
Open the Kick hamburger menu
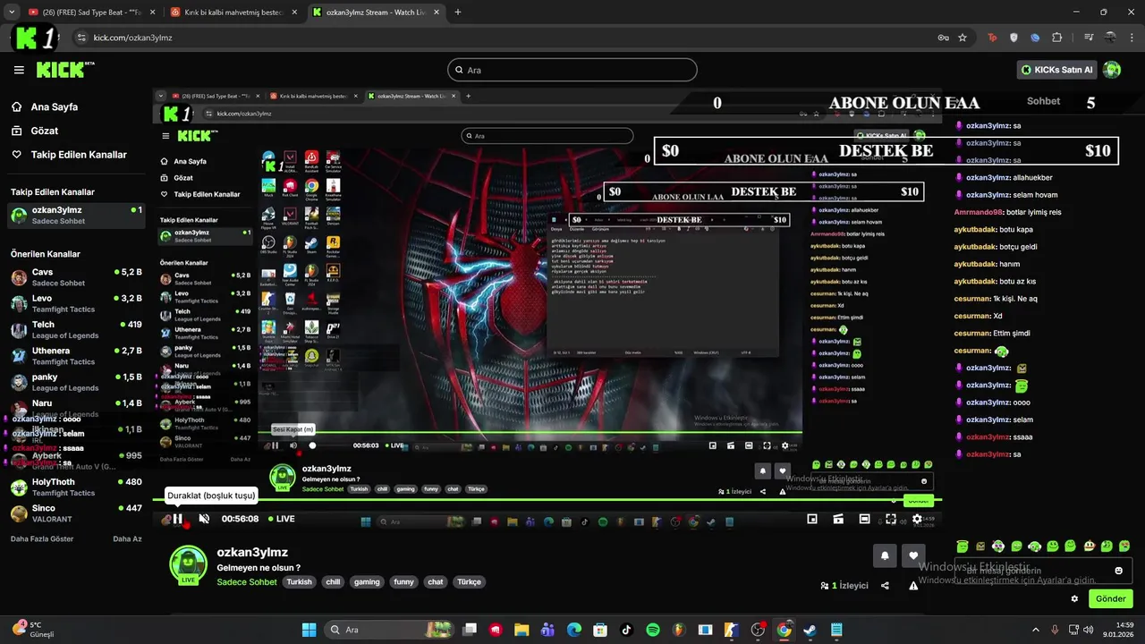[x=19, y=70]
